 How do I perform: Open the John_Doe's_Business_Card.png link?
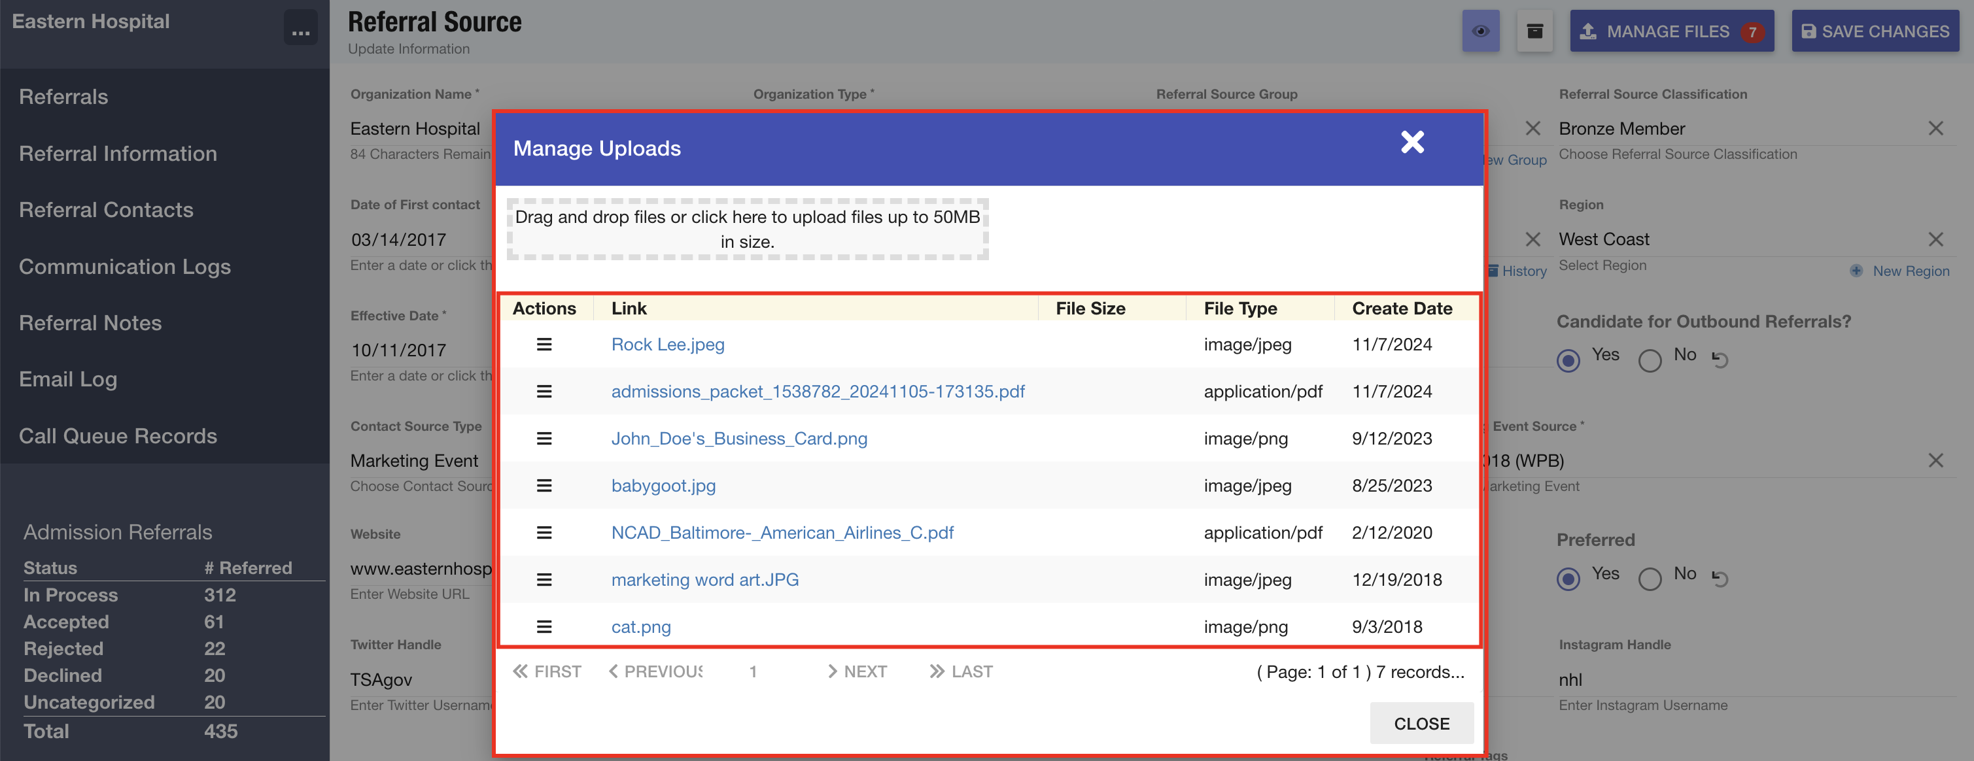click(x=738, y=439)
